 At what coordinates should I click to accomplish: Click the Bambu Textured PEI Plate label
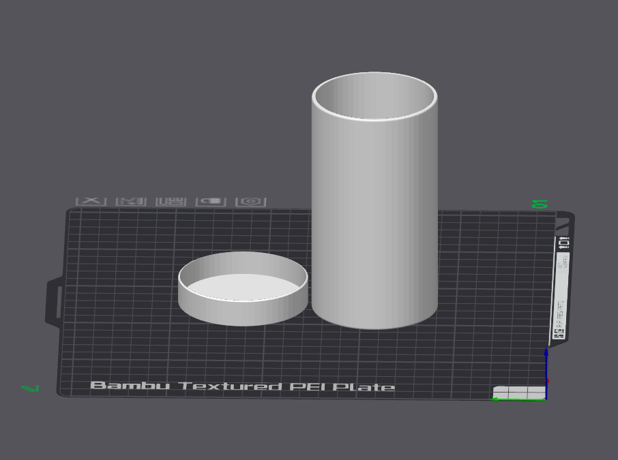pyautogui.click(x=242, y=386)
